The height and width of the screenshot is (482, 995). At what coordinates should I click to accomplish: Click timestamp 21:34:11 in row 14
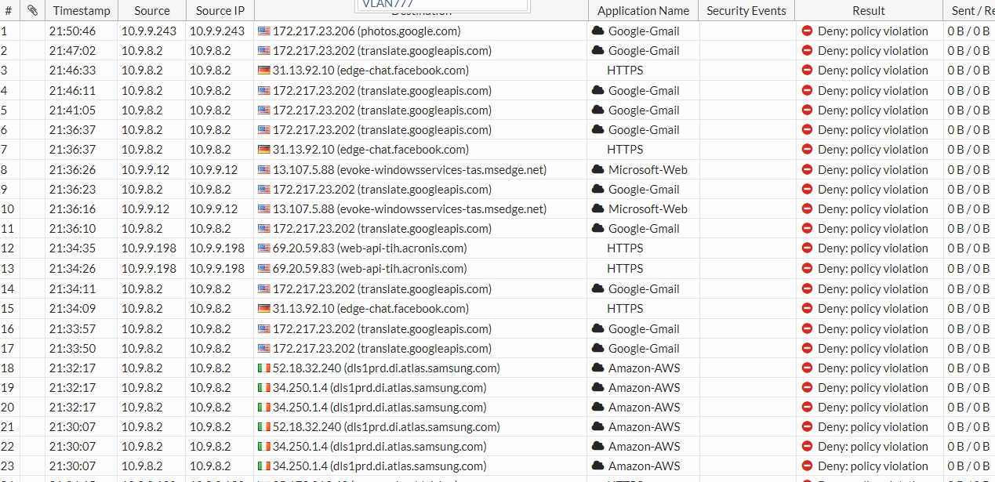coord(72,289)
